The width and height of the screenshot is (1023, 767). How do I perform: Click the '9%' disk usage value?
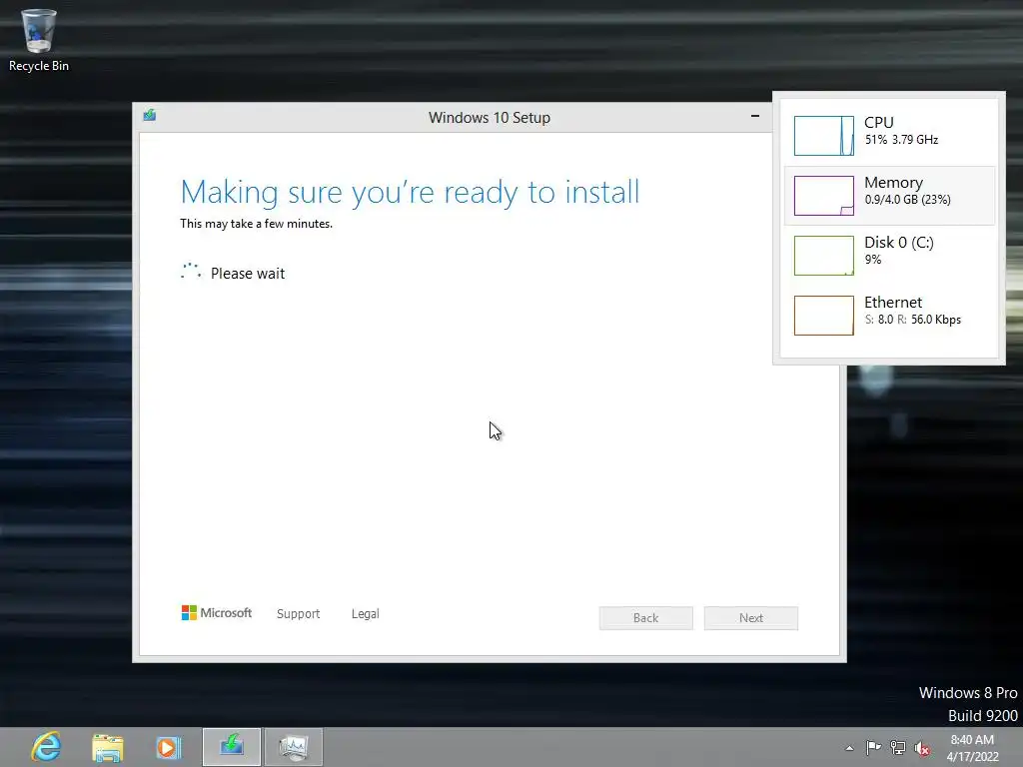point(873,260)
